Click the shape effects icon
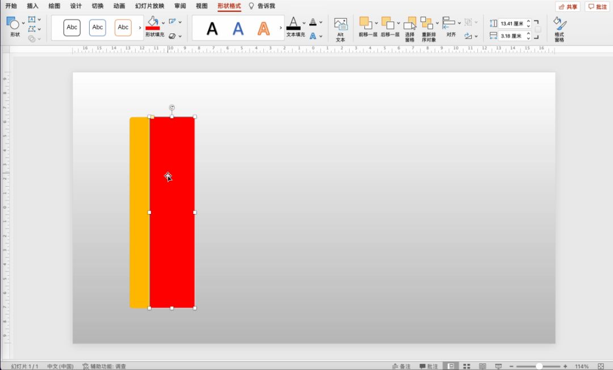 pos(172,36)
